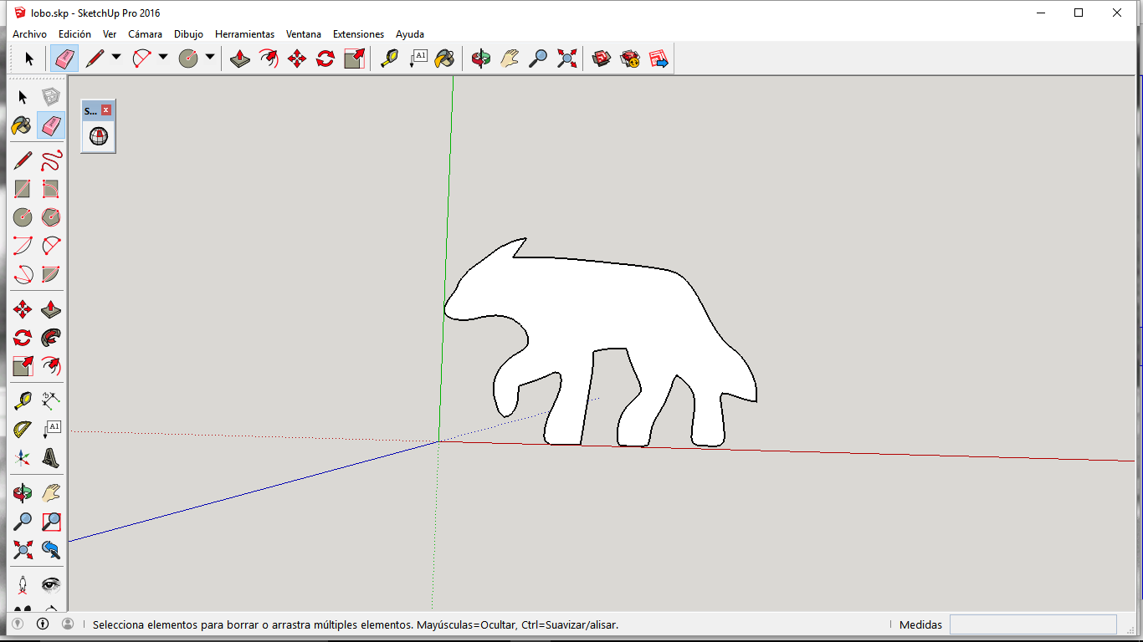Select 2-Point Arc tool in left toolbar
Viewport: 1143px width, 642px height.
click(51, 246)
